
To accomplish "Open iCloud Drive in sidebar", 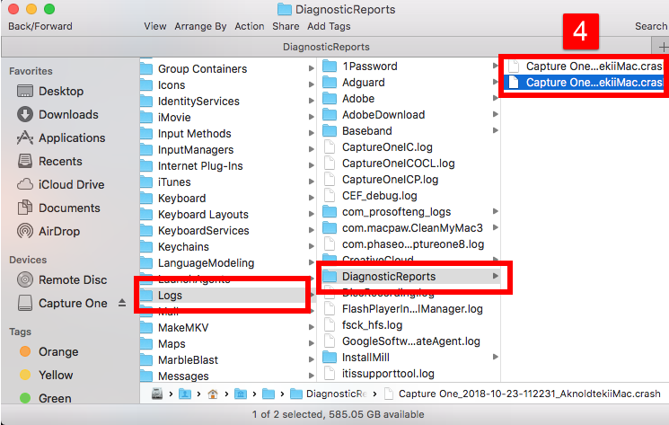I will 24,184.
